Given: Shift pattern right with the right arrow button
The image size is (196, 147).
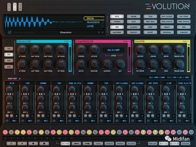Looking at the screenshot, I should [x=87, y=143].
